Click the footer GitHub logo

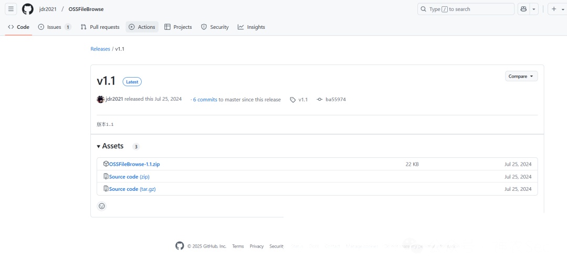(x=180, y=246)
